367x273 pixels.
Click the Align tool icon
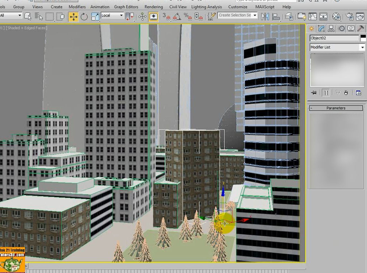click(276, 17)
